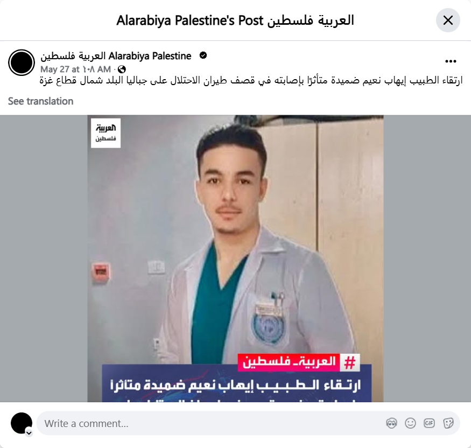Click the verified badge beside the page name
Image resolution: width=471 pixels, height=448 pixels.
point(203,55)
